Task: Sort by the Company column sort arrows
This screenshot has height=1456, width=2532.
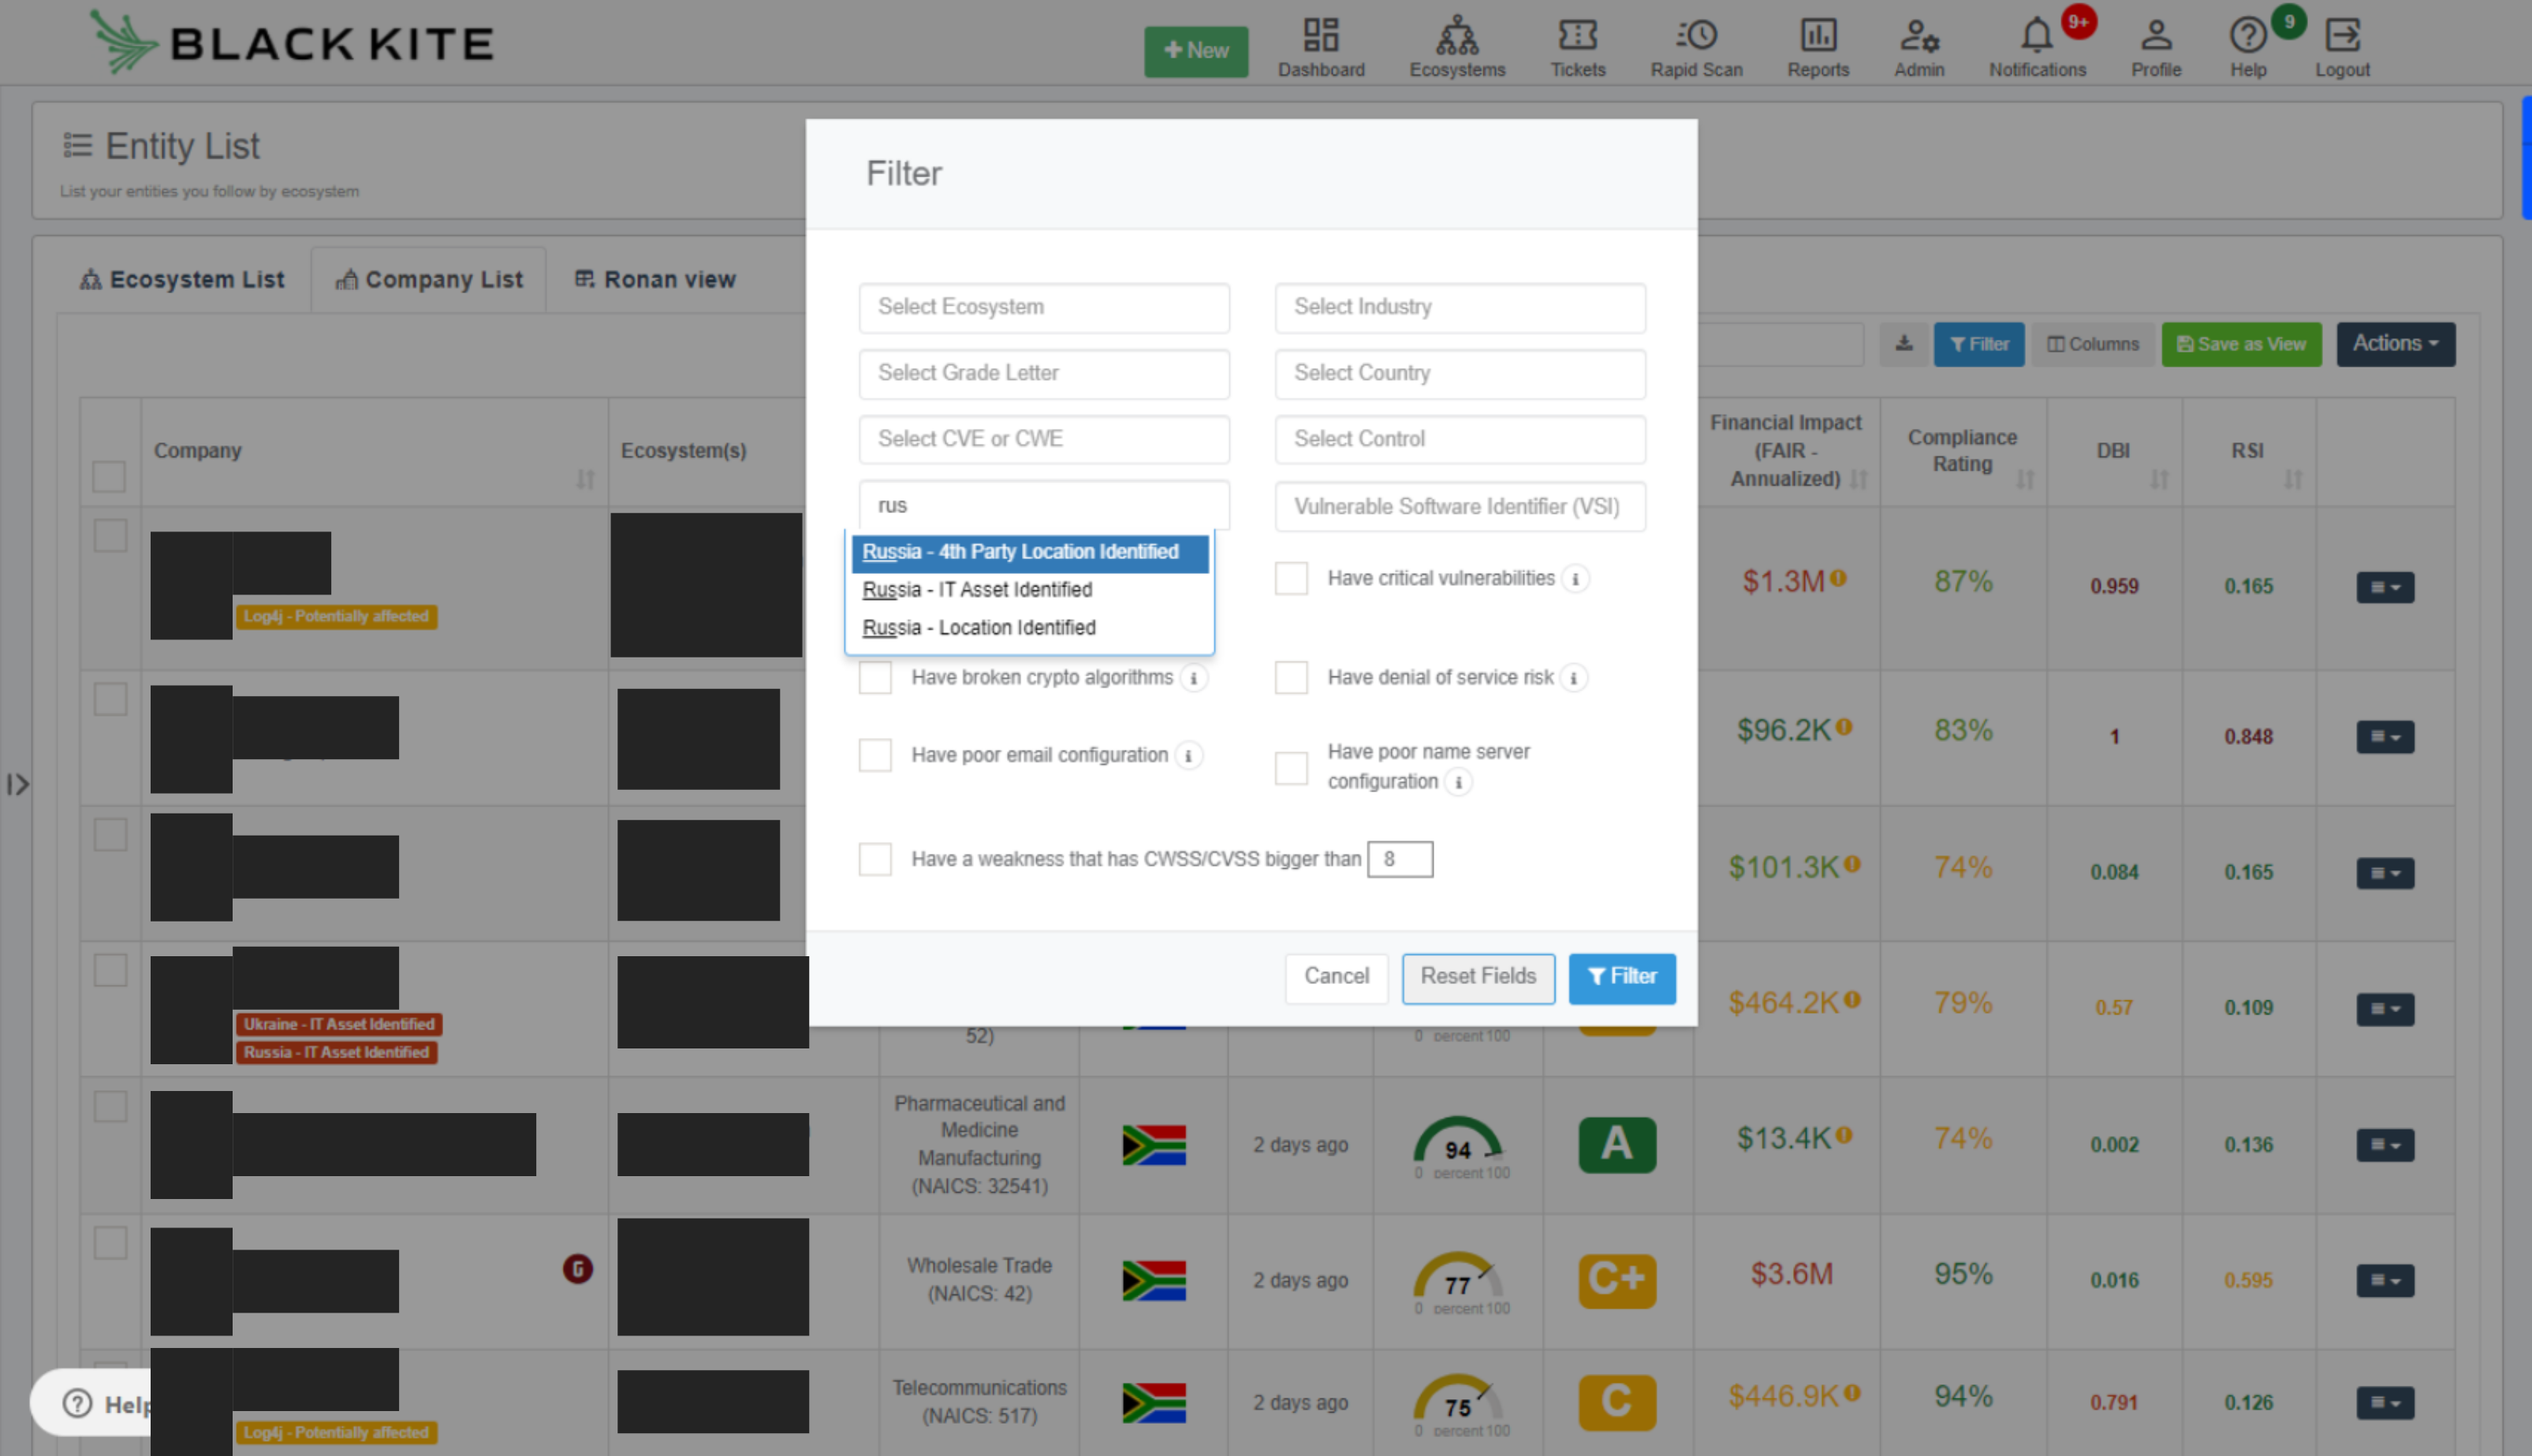Action: point(585,480)
